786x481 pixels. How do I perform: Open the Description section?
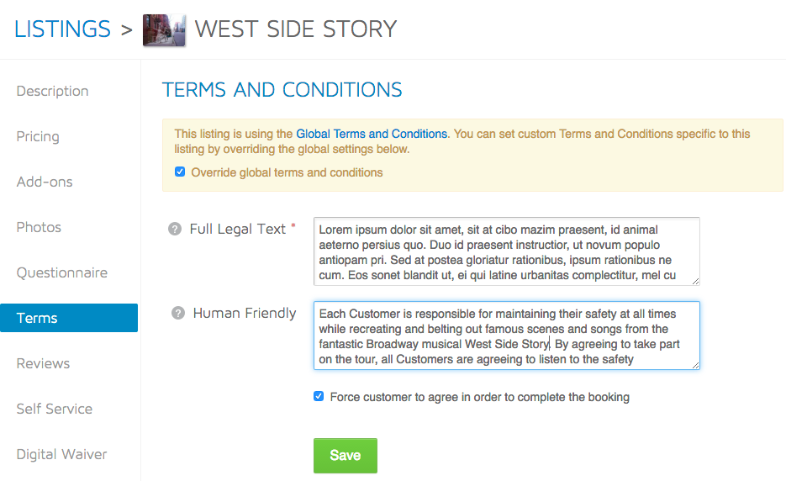[53, 92]
